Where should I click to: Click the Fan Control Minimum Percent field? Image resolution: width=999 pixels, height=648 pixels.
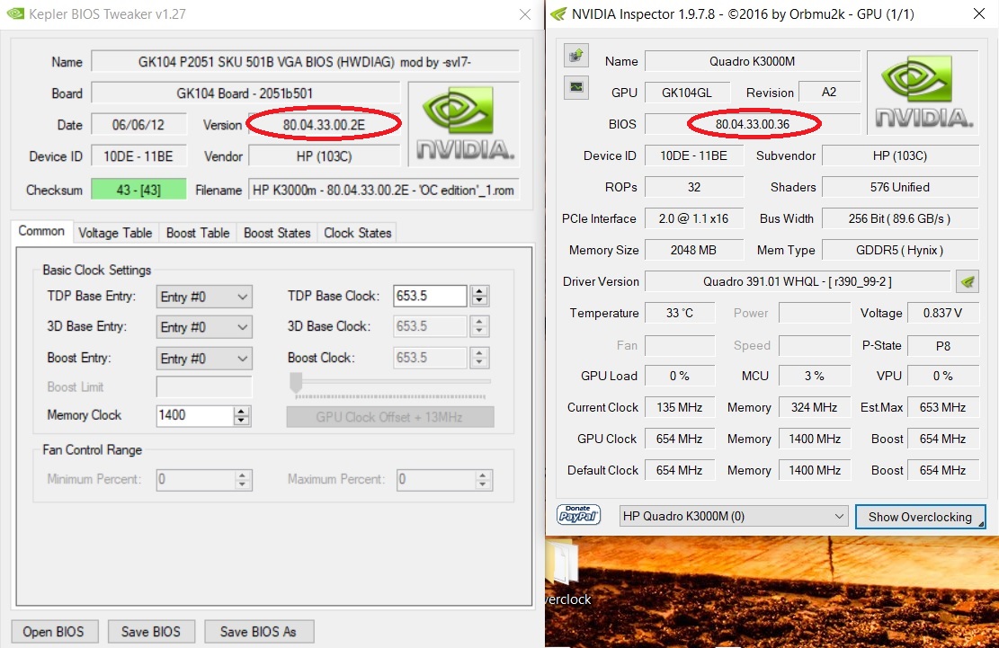[196, 479]
